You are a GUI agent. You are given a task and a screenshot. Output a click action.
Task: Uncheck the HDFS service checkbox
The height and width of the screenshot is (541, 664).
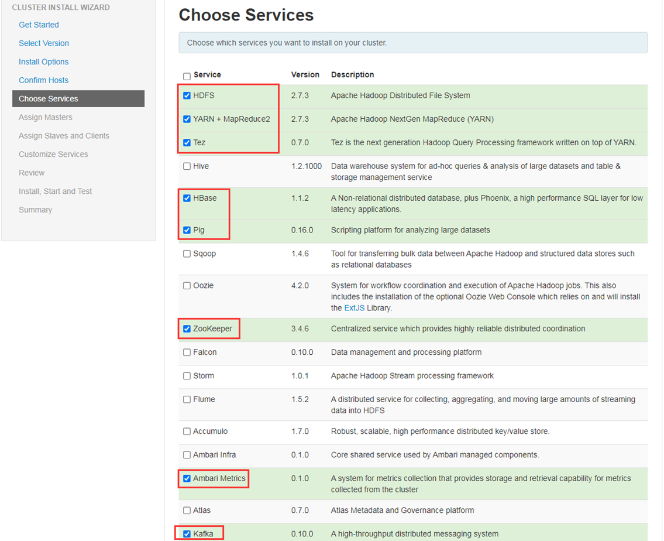click(187, 96)
